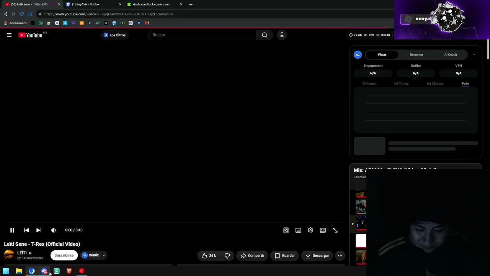490x276 pixels.
Task: Focus the Buscar search field
Action: pos(203,35)
